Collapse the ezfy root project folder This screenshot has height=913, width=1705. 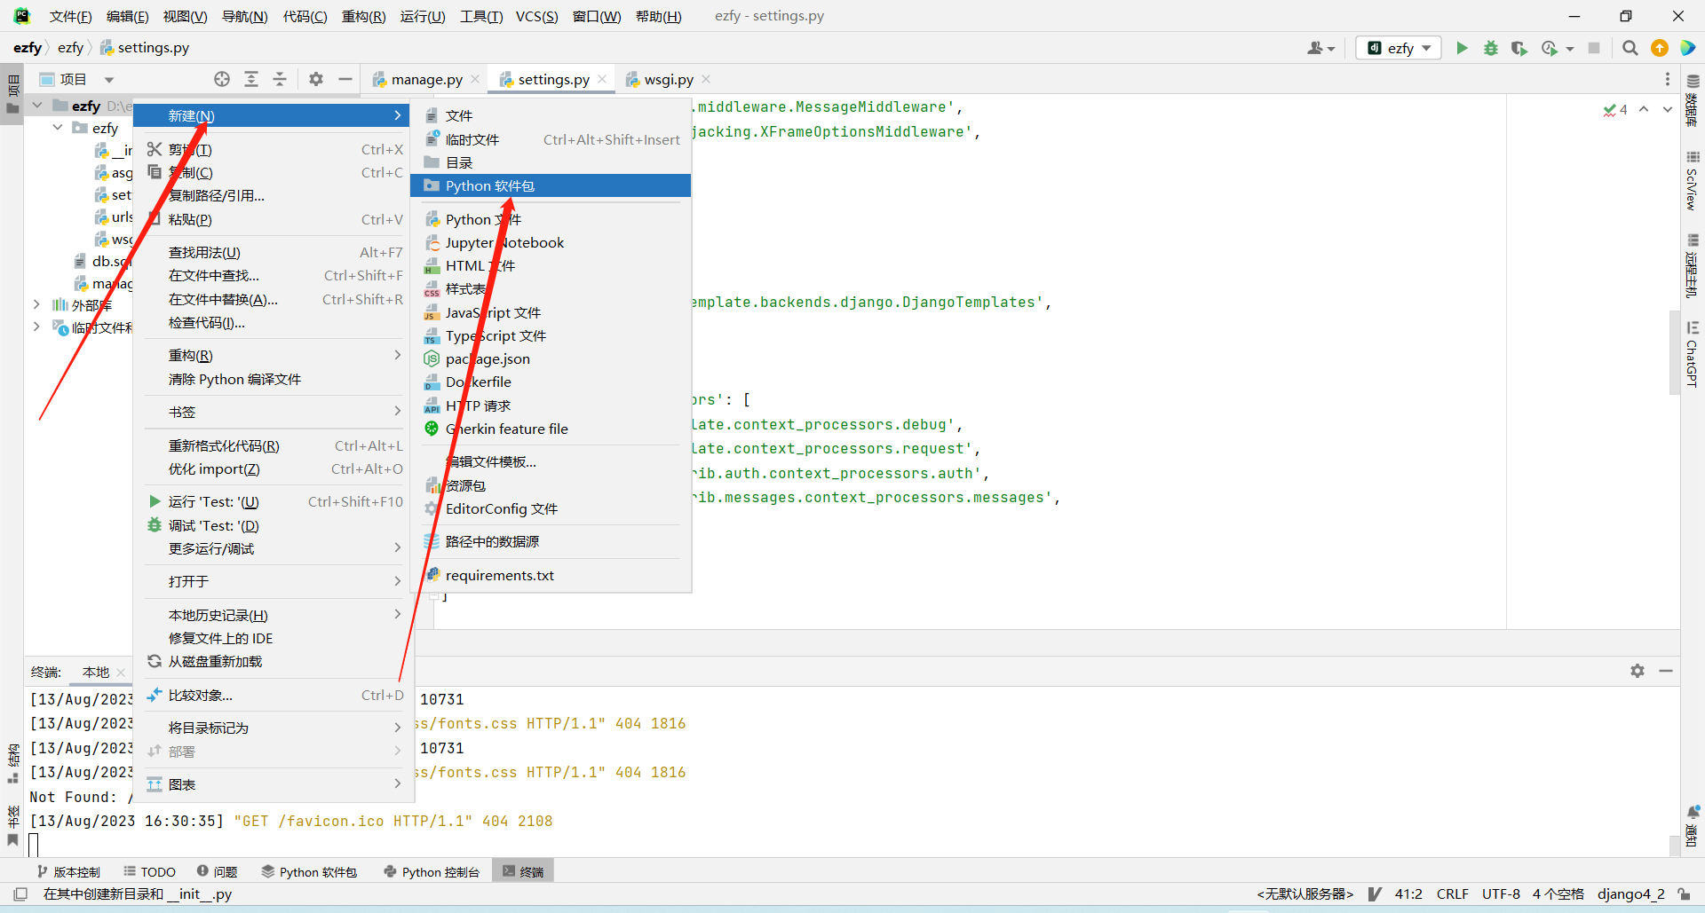point(37,106)
